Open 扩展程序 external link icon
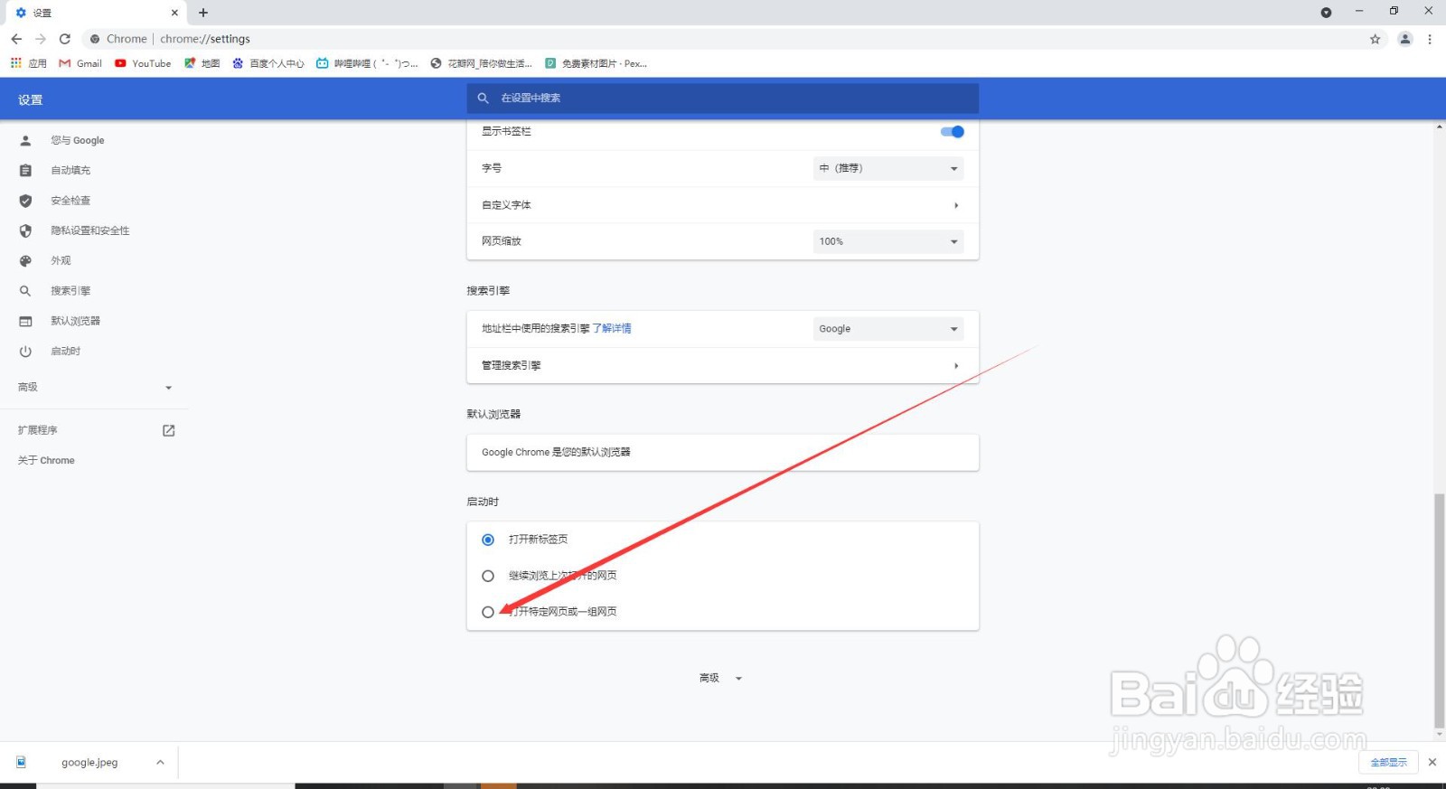Screen dimensions: 1446x789 click(168, 430)
